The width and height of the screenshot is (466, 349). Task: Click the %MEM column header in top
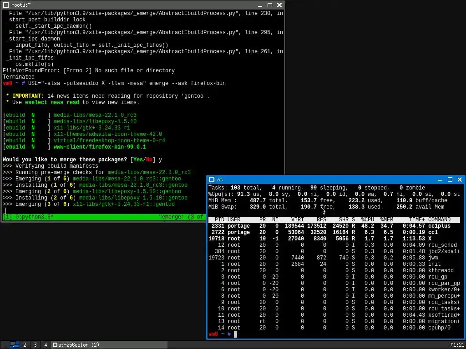387,219
